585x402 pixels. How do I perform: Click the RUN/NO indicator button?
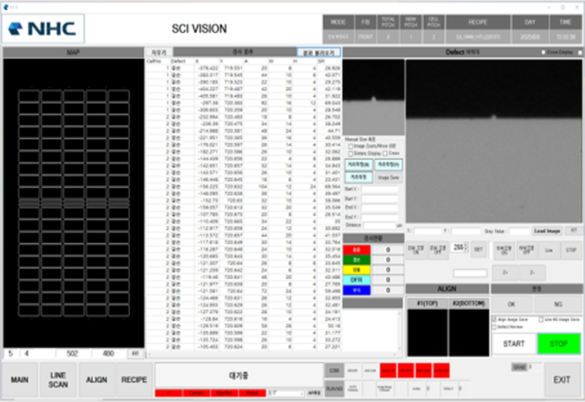tap(333, 388)
